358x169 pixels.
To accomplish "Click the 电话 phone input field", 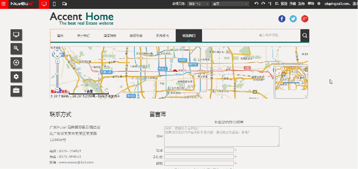I will (x=199, y=150).
